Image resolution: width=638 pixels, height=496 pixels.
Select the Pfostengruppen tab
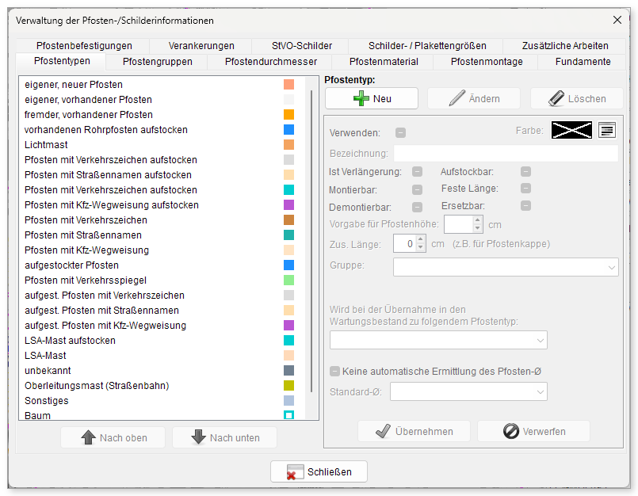coord(157,62)
